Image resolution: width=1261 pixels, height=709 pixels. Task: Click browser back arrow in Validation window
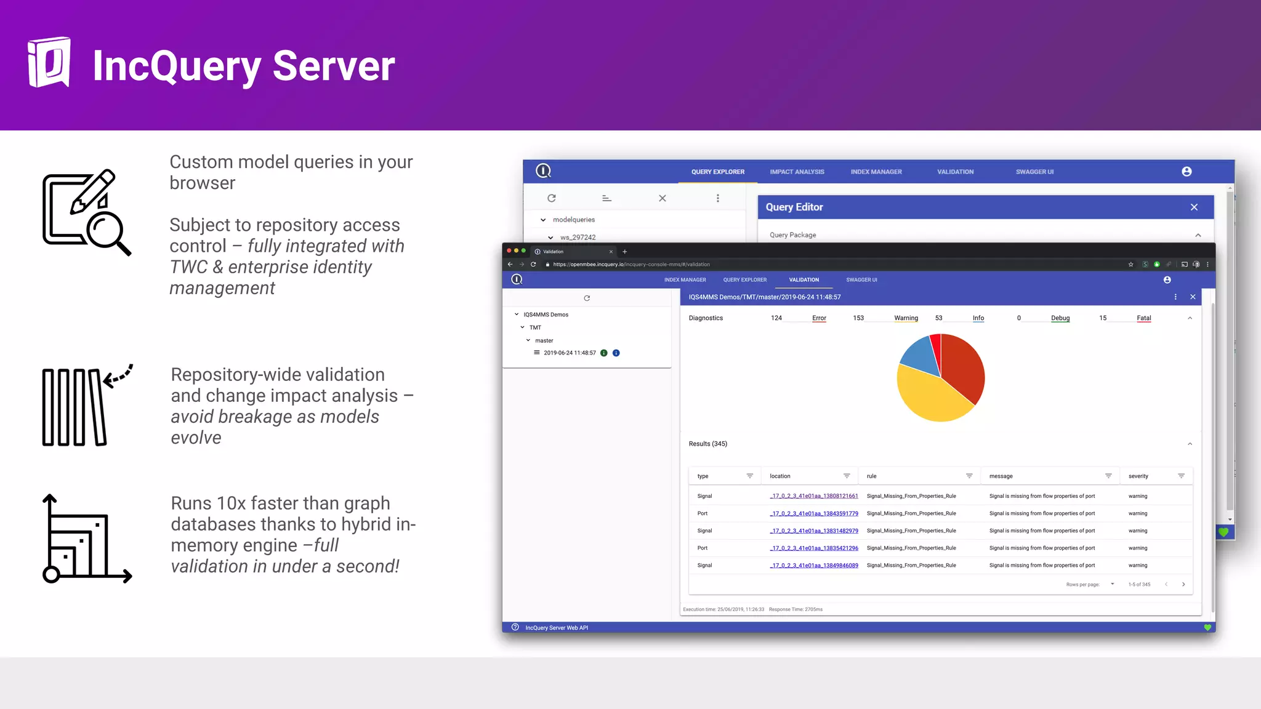pos(510,264)
